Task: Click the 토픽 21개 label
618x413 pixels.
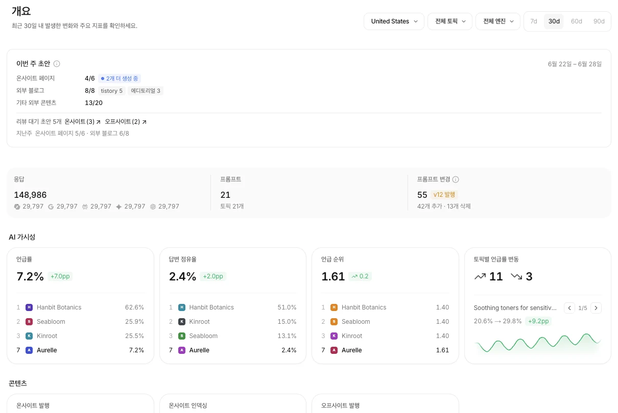Action: (232, 206)
